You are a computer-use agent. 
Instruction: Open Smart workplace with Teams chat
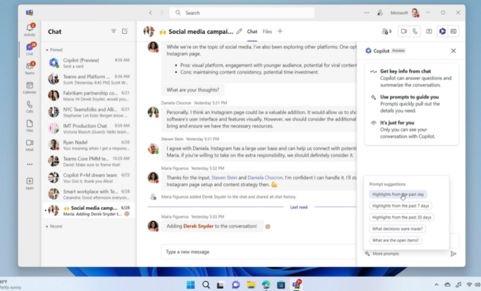(x=89, y=194)
